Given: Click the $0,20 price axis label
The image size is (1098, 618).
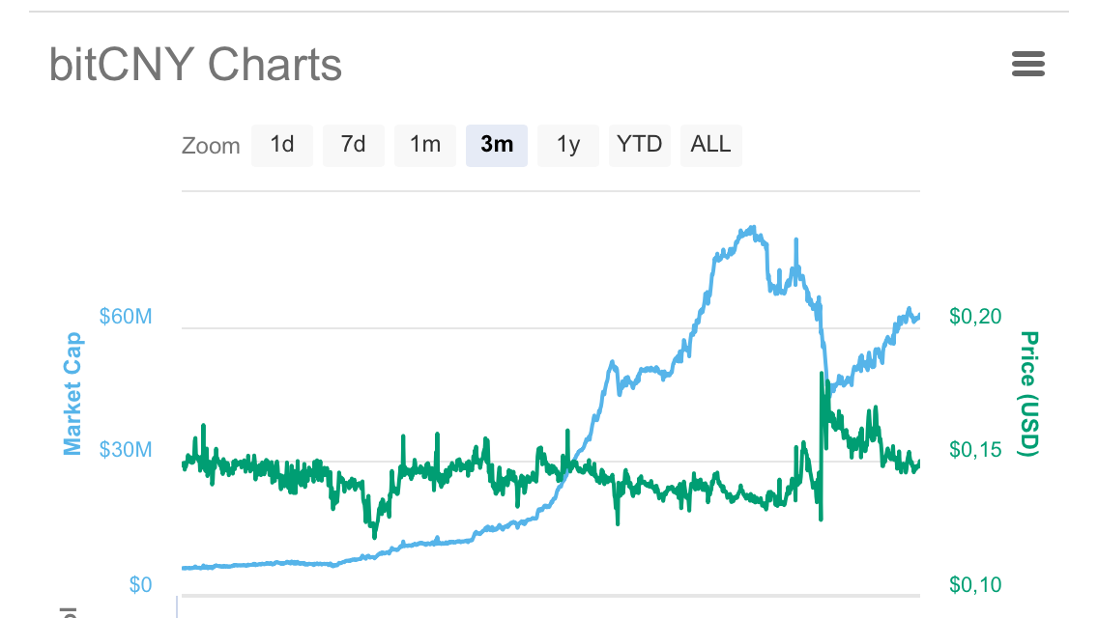Looking at the screenshot, I should pyautogui.click(x=975, y=317).
